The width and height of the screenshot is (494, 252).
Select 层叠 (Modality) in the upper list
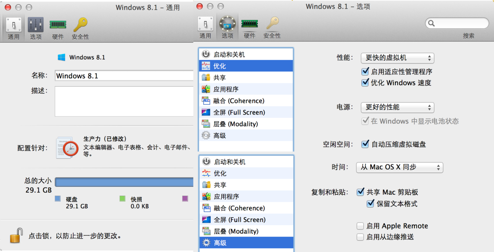pos(246,124)
